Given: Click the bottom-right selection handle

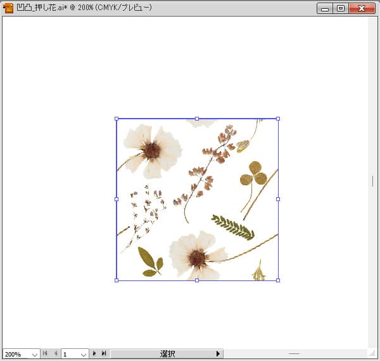Looking at the screenshot, I should coord(278,280).
